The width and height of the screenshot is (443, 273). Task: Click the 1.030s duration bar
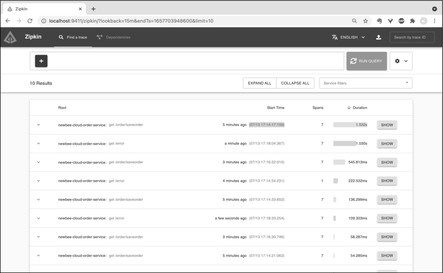pos(345,143)
